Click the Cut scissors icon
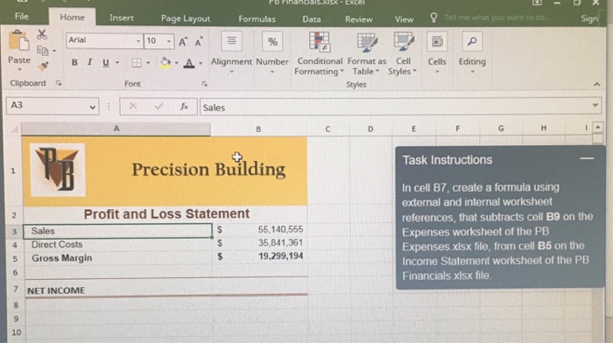Screen dimensions: 613x343 click(x=42, y=34)
